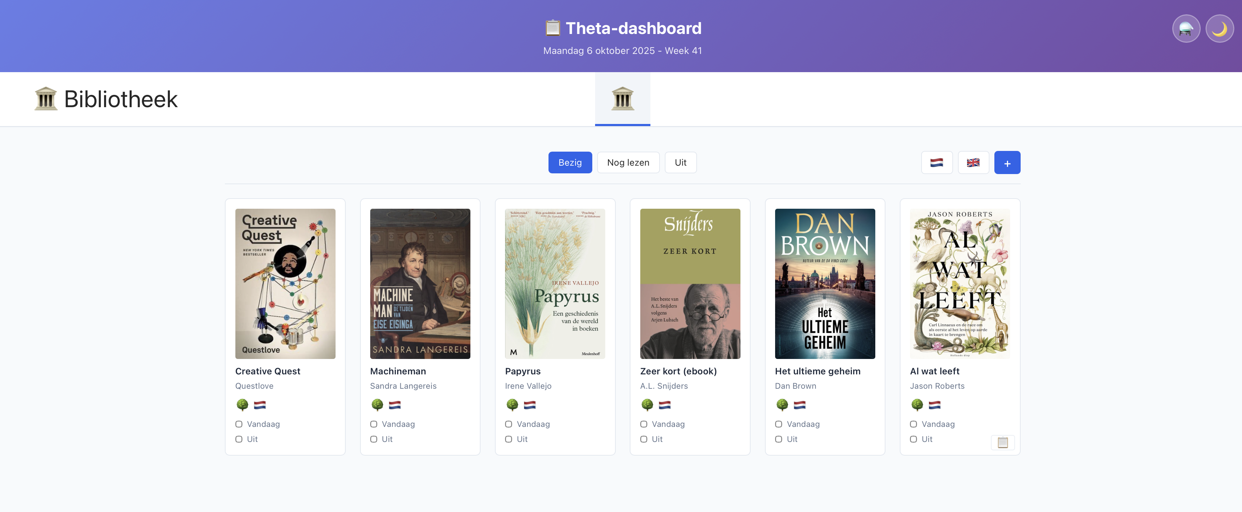The height and width of the screenshot is (512, 1242).
Task: Click the Dan Brown book cover
Action: coord(824,283)
